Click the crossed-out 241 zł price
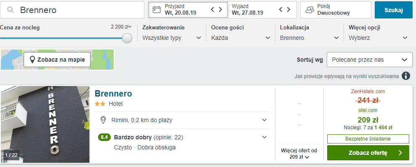416x167 pixels. (x=368, y=100)
